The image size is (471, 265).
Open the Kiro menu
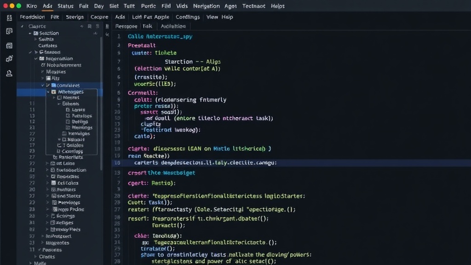coord(32,6)
